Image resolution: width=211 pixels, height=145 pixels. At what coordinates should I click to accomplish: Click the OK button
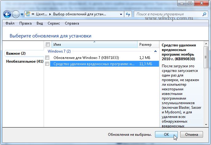[166, 134]
